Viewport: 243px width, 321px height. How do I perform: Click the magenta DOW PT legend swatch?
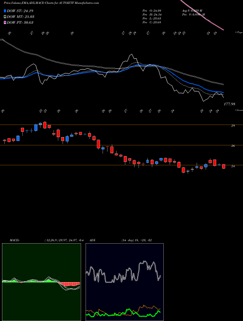(x=5, y=22)
